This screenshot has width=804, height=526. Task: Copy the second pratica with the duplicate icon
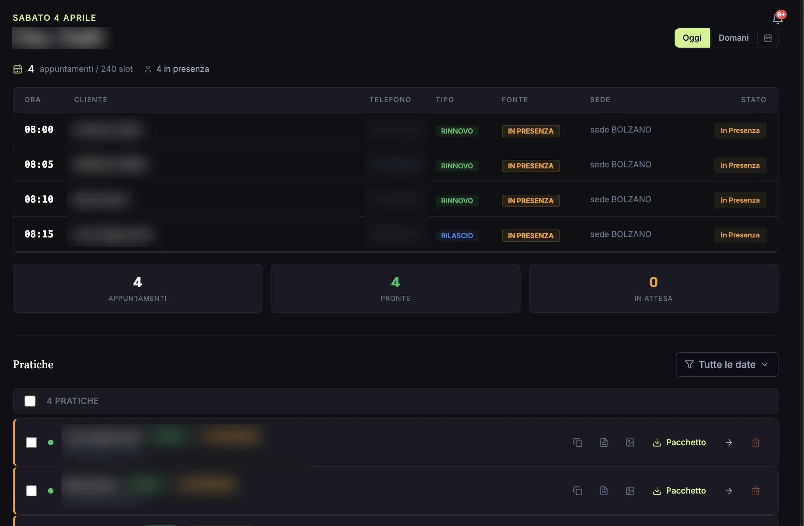click(577, 491)
